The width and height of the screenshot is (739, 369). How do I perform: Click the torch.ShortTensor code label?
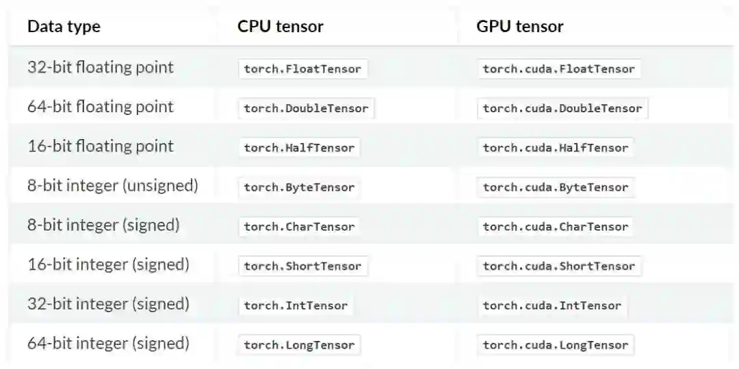coord(302,266)
